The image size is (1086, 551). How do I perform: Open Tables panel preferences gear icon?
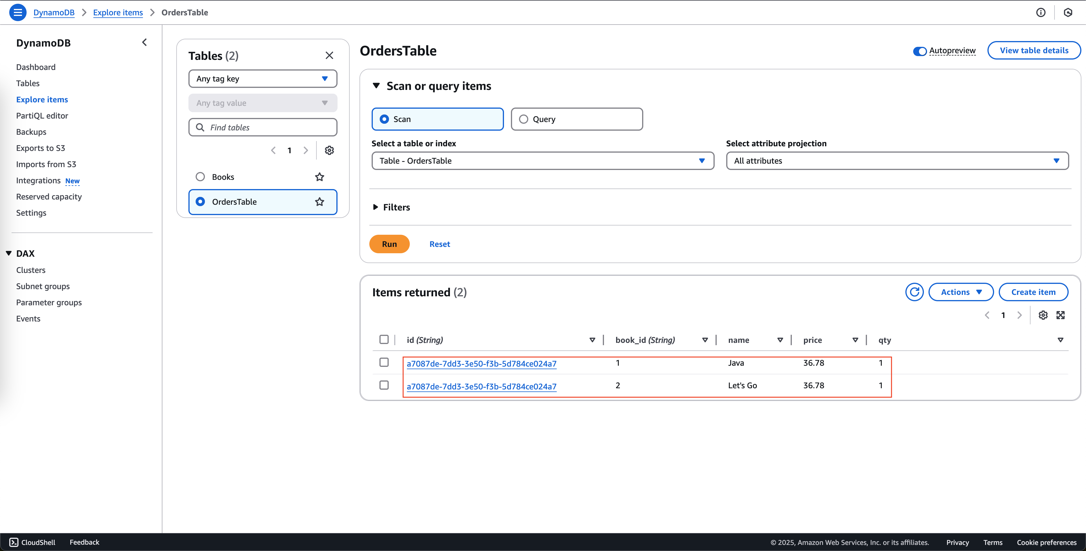tap(329, 150)
